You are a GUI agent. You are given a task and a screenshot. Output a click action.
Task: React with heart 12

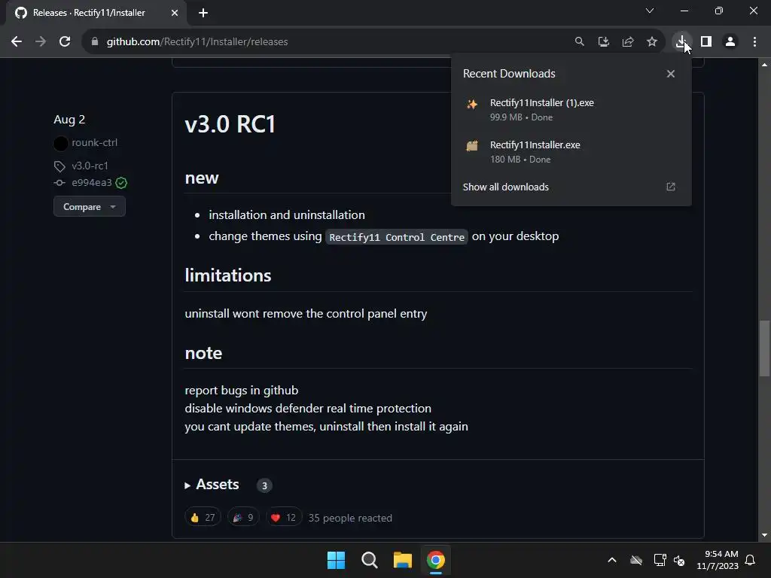(283, 517)
